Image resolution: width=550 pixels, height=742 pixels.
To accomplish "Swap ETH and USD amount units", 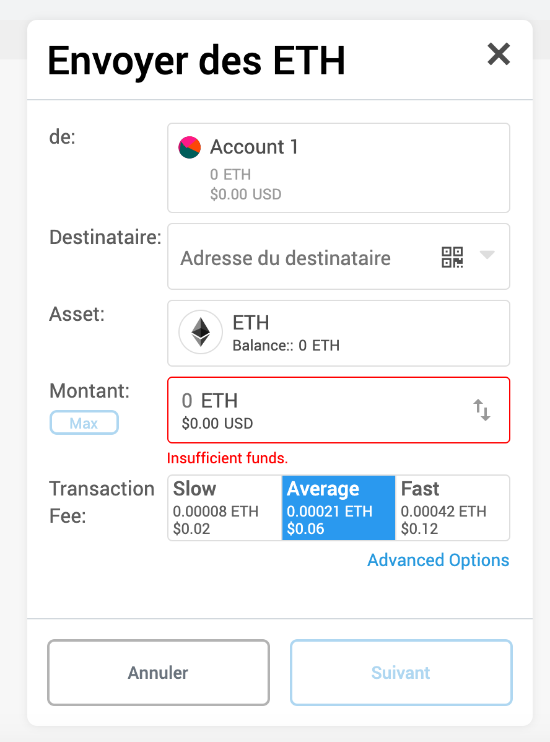I will tap(482, 410).
